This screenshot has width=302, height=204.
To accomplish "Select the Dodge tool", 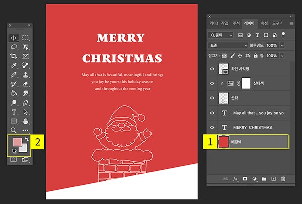I will (x=14, y=103).
